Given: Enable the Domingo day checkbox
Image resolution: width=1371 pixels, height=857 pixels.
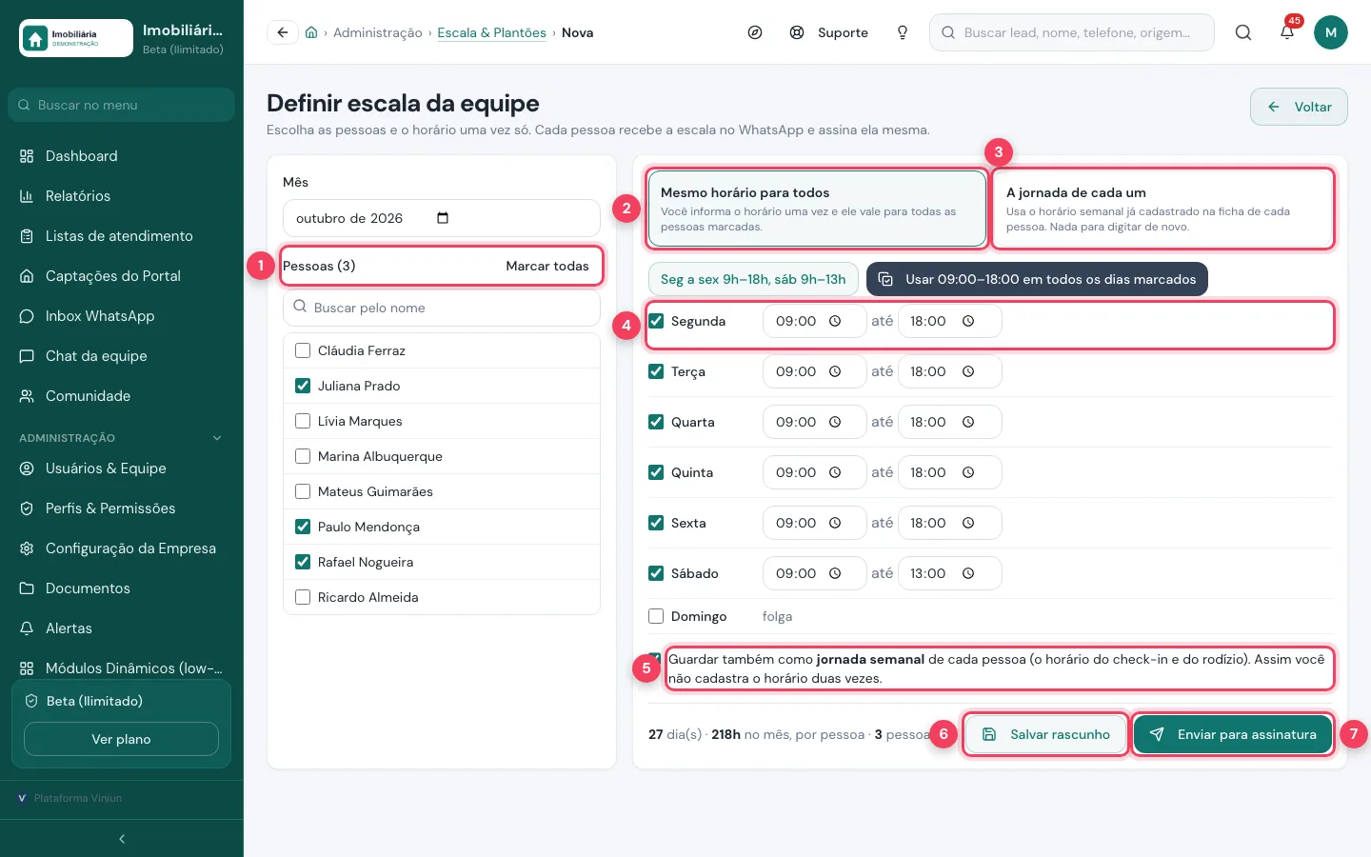Looking at the screenshot, I should 656,616.
